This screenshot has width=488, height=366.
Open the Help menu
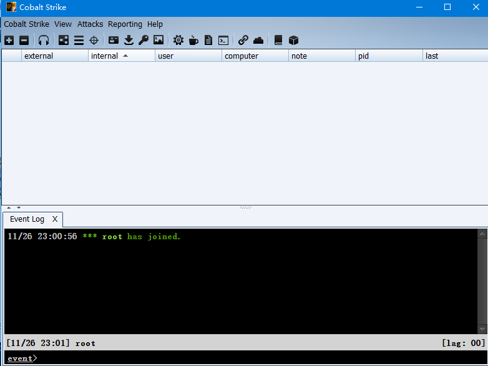click(x=155, y=24)
